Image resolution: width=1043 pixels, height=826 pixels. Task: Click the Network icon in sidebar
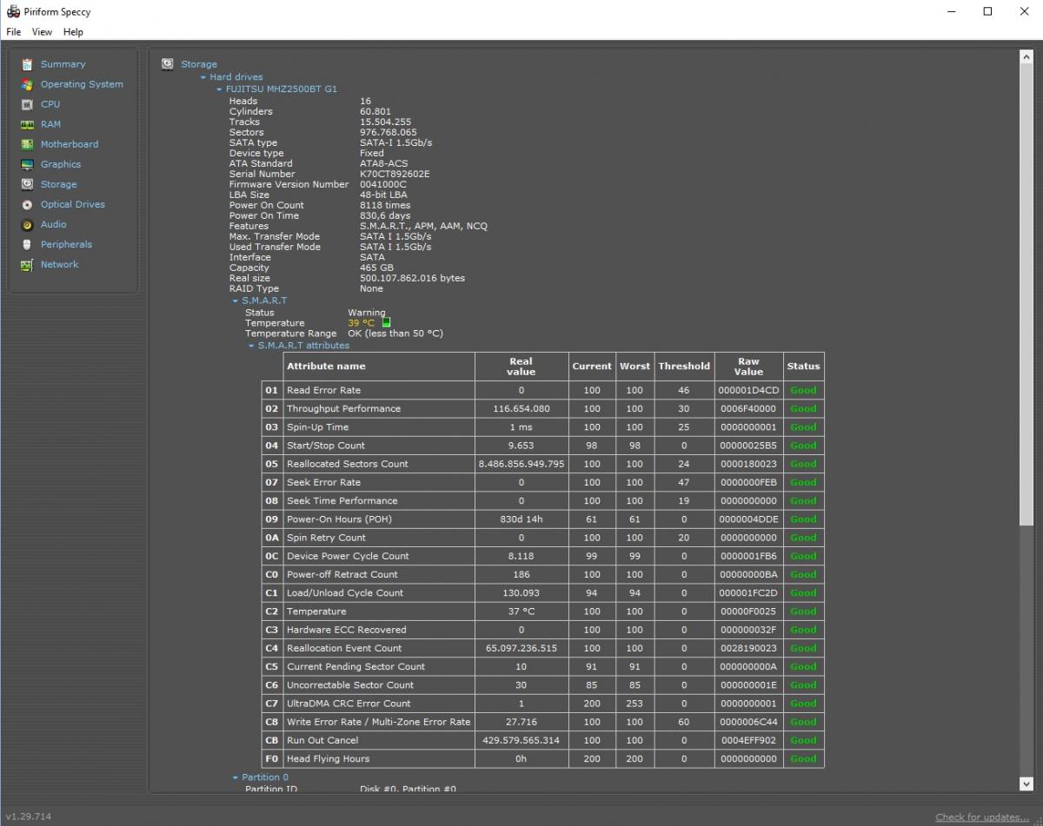pos(27,264)
